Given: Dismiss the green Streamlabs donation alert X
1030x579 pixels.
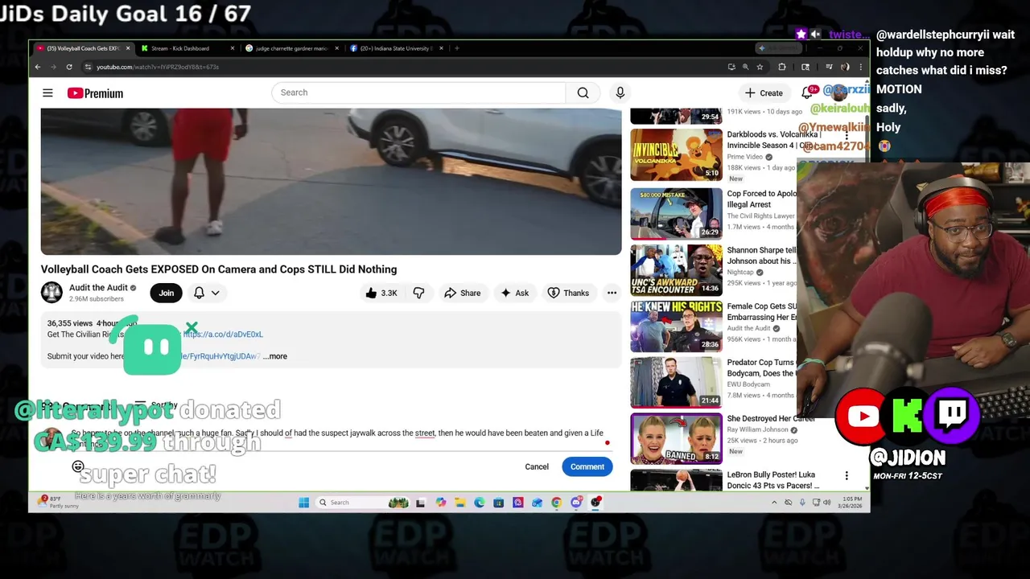Looking at the screenshot, I should [192, 328].
